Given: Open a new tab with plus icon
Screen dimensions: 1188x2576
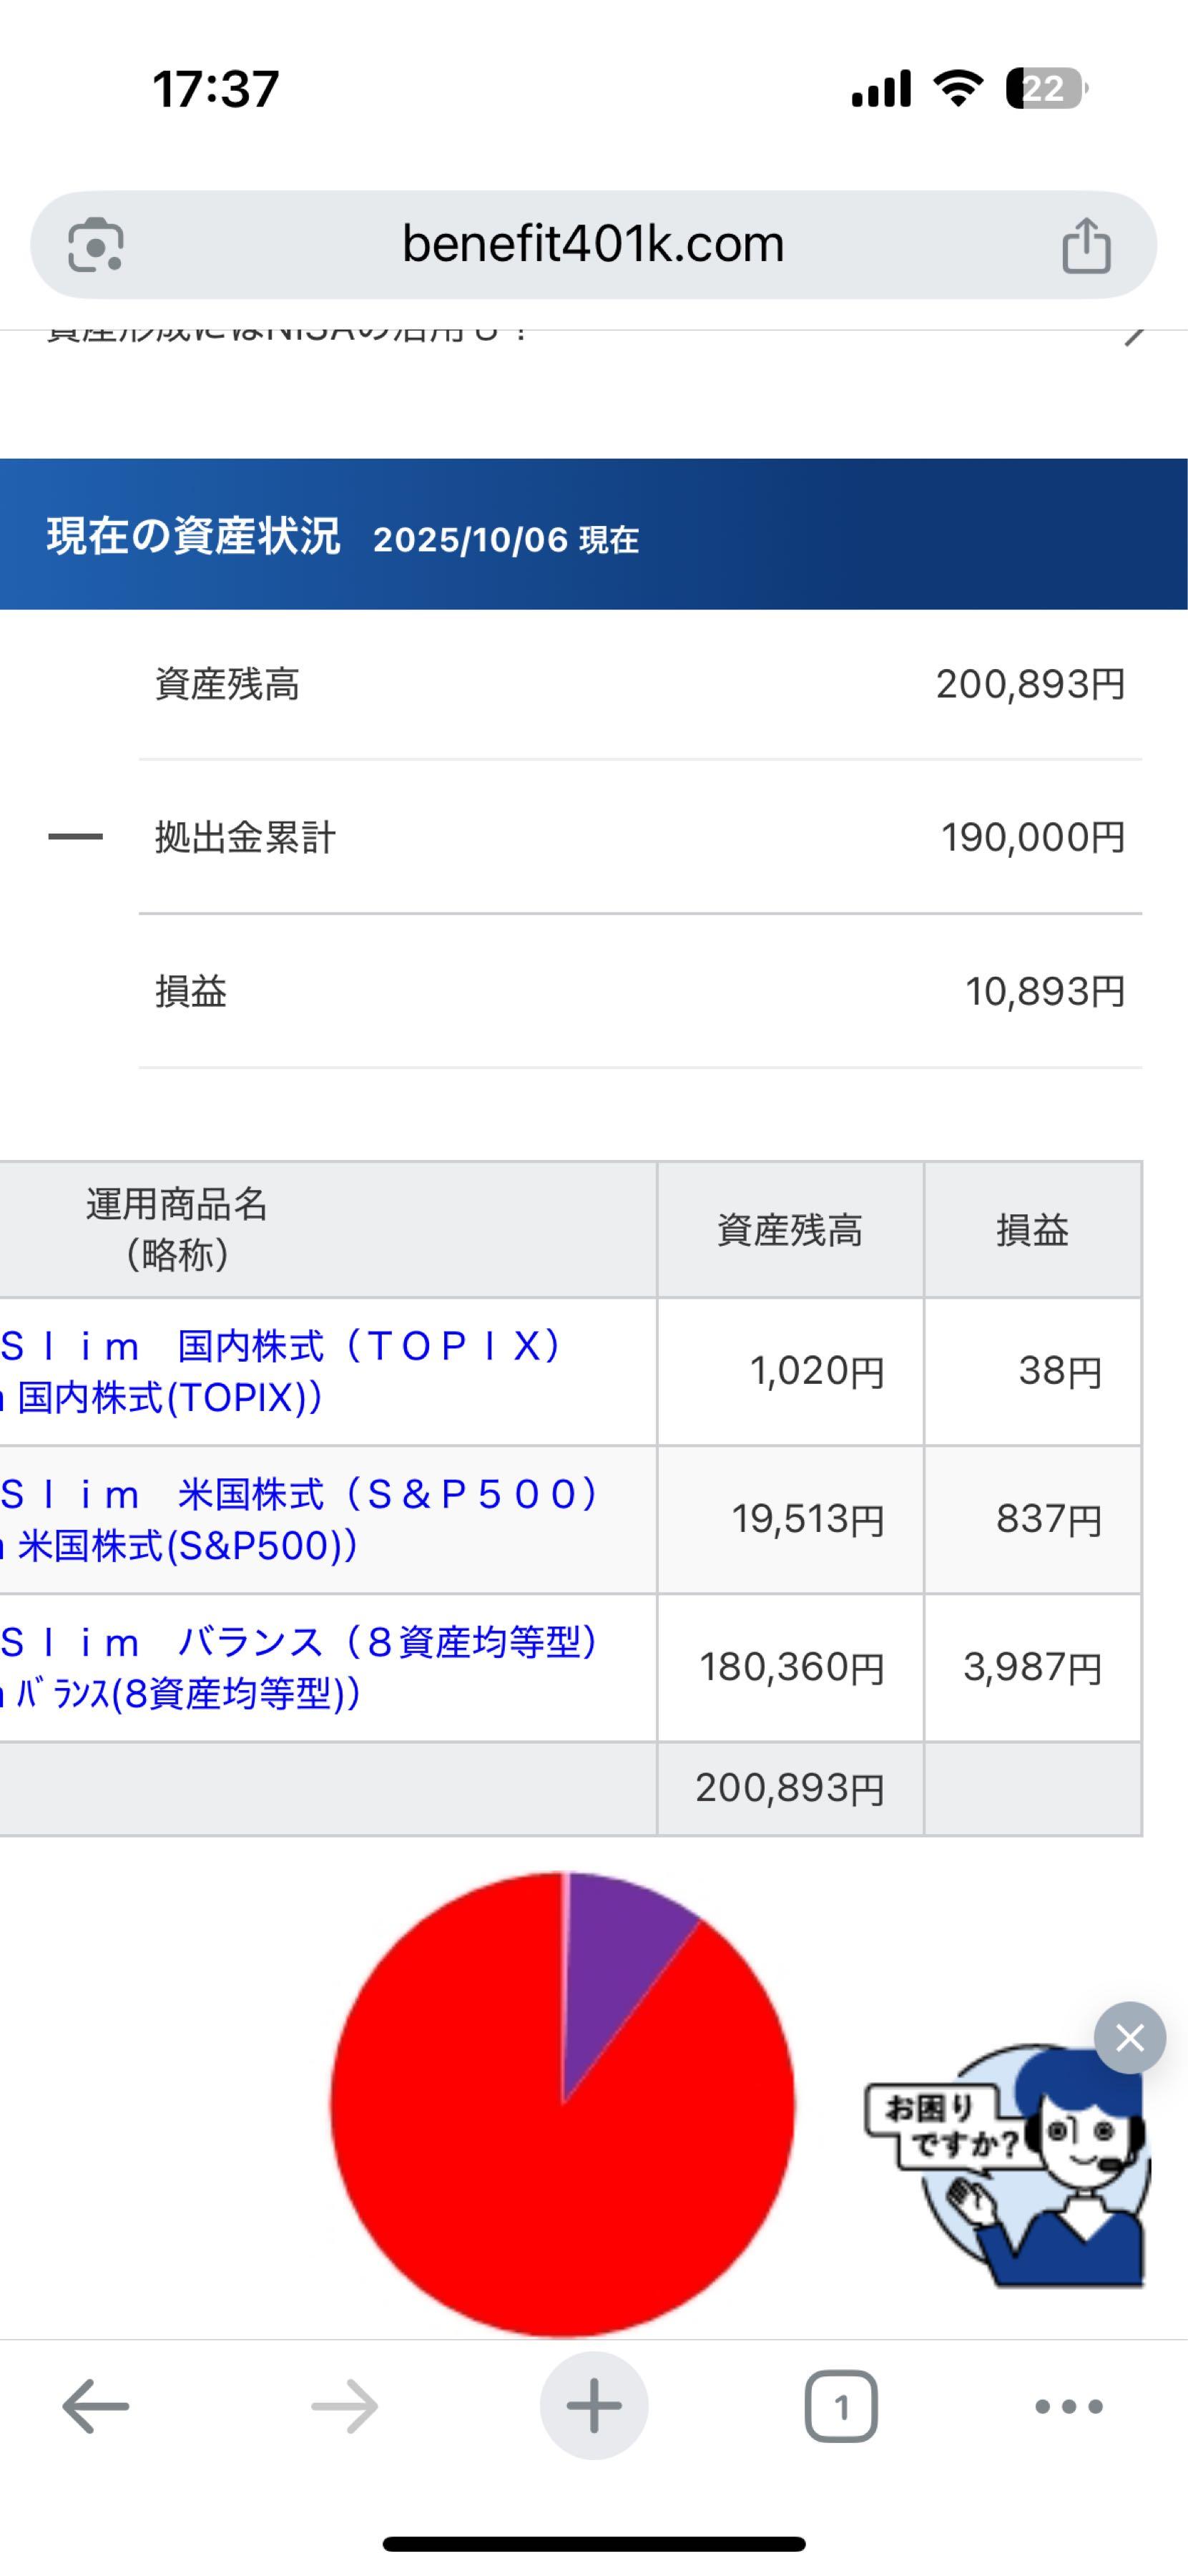Looking at the screenshot, I should click(594, 2406).
